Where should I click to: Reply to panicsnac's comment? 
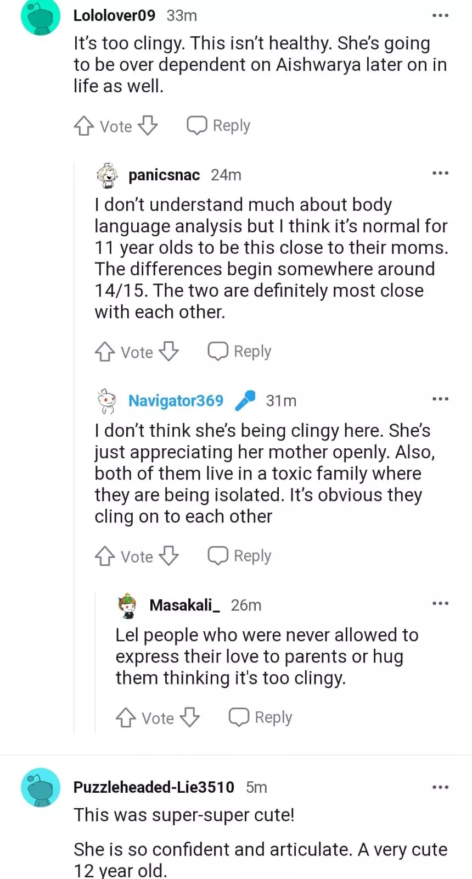(x=239, y=352)
